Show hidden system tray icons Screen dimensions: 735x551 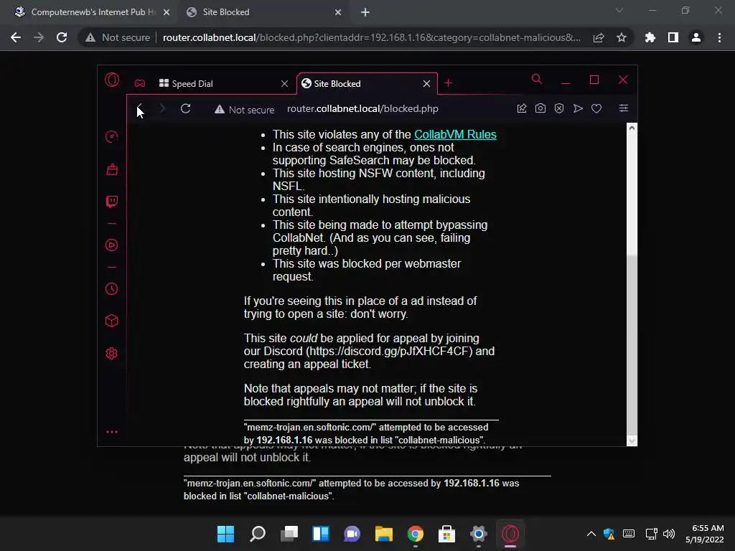[x=591, y=534]
